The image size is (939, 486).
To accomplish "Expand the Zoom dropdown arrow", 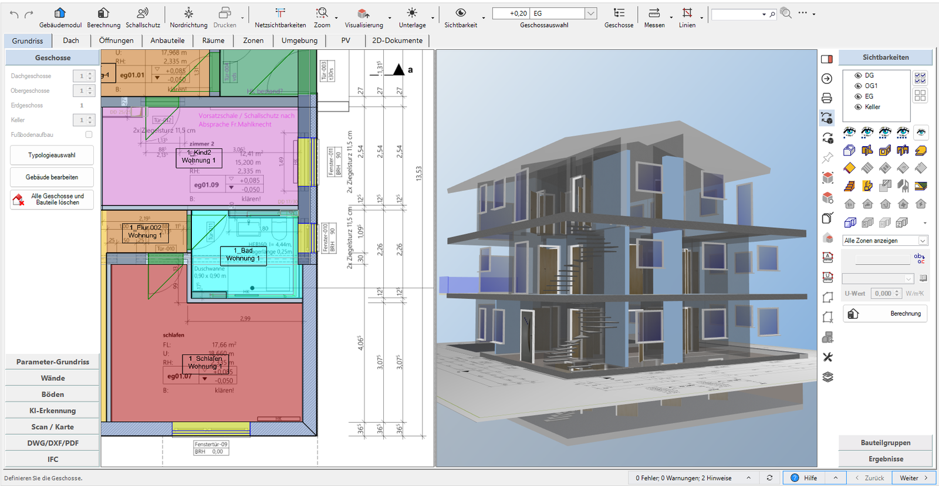I will 336,17.
